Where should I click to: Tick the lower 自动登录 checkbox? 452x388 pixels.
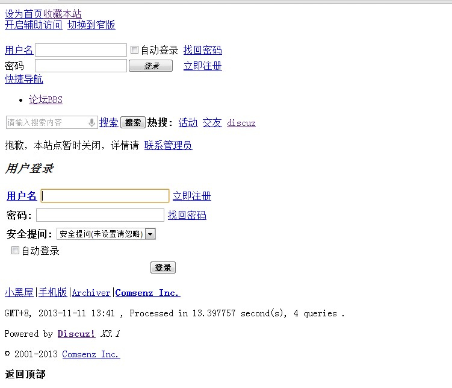click(x=15, y=250)
